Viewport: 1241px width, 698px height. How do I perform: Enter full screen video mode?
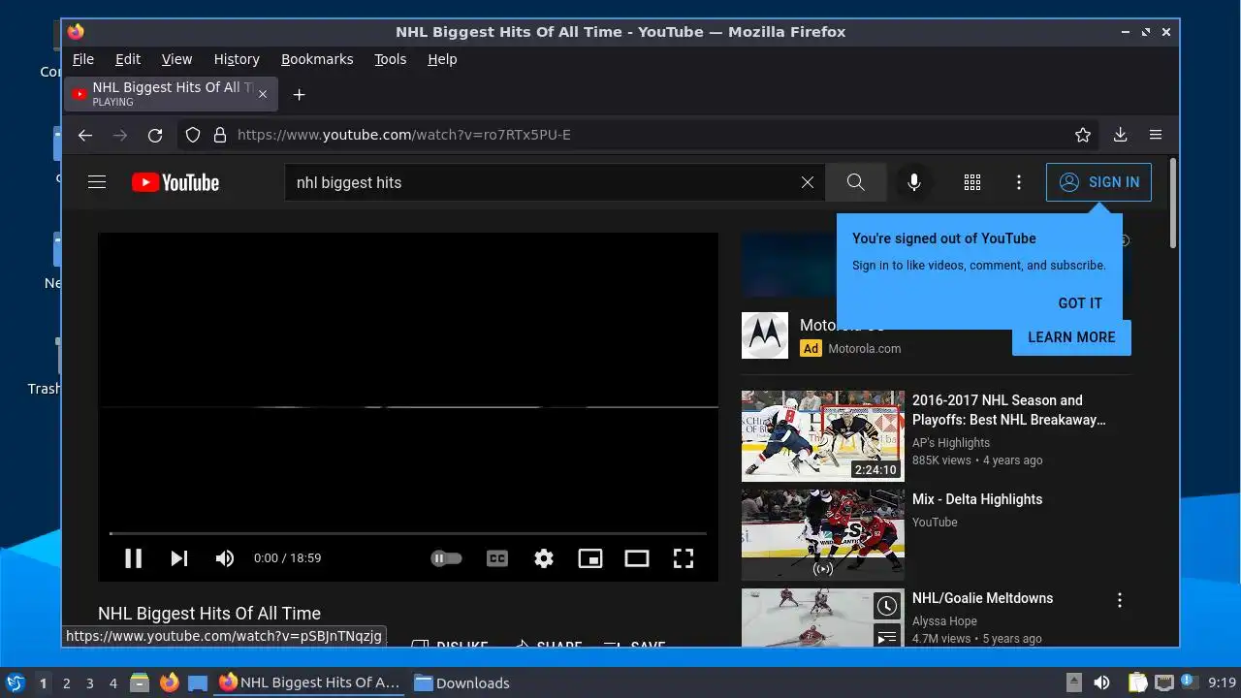684,558
